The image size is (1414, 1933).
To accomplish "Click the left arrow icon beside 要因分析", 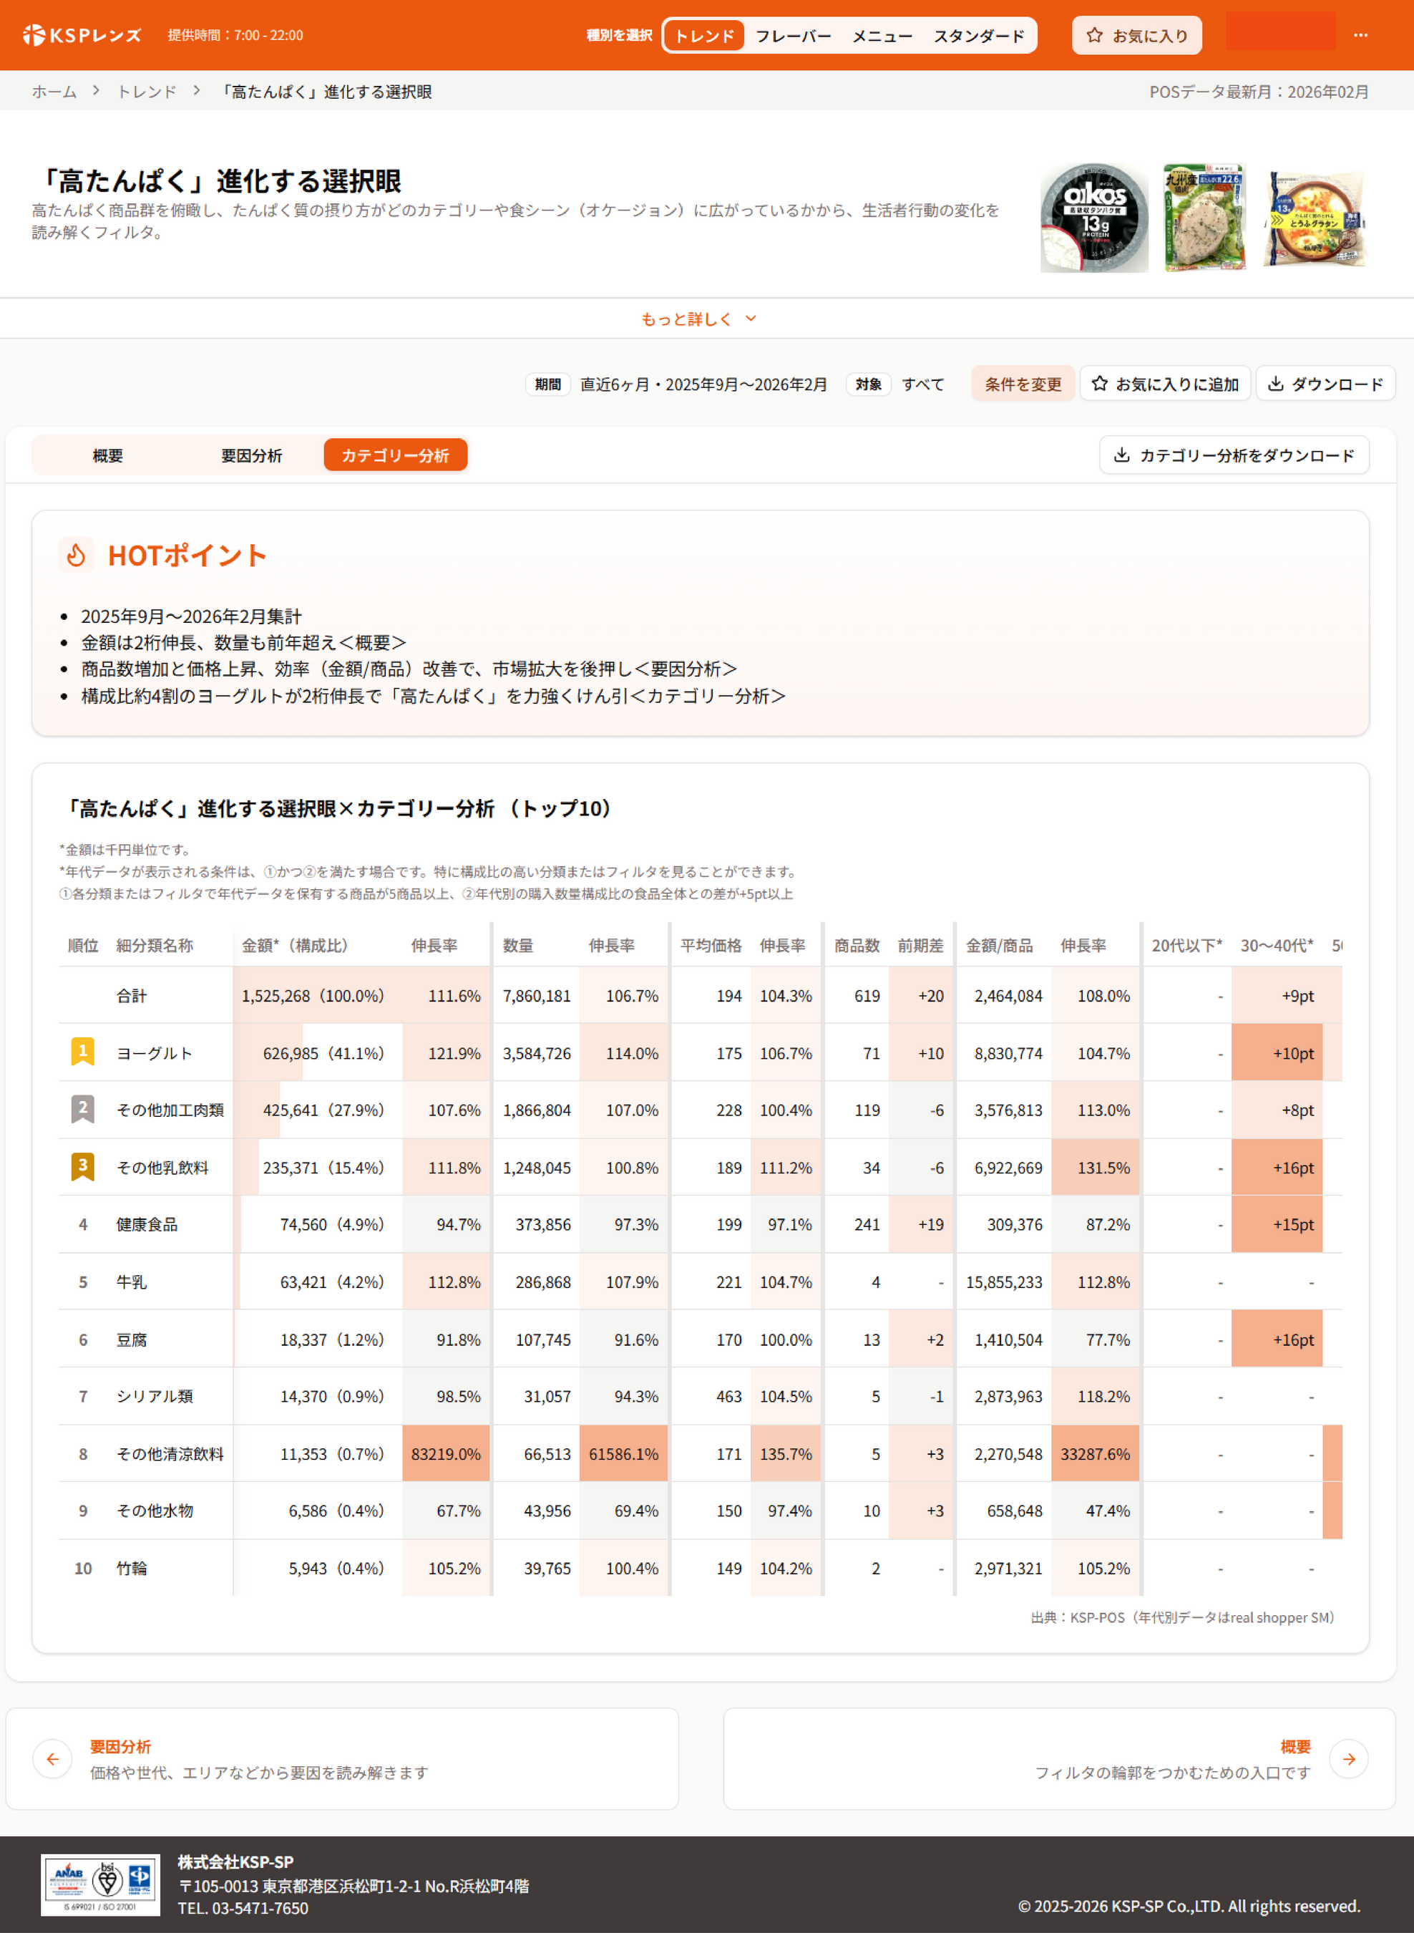I will pos(53,1758).
